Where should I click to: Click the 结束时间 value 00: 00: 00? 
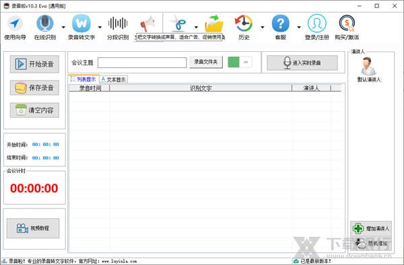(x=45, y=158)
